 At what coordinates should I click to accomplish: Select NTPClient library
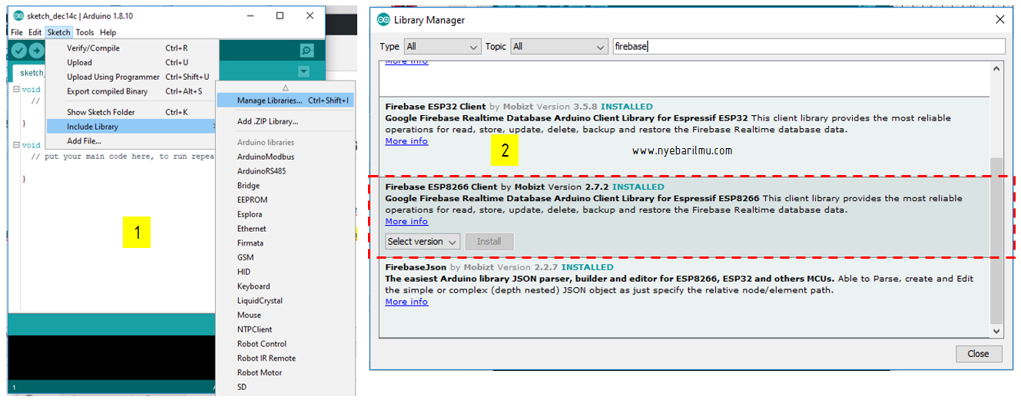(x=285, y=329)
